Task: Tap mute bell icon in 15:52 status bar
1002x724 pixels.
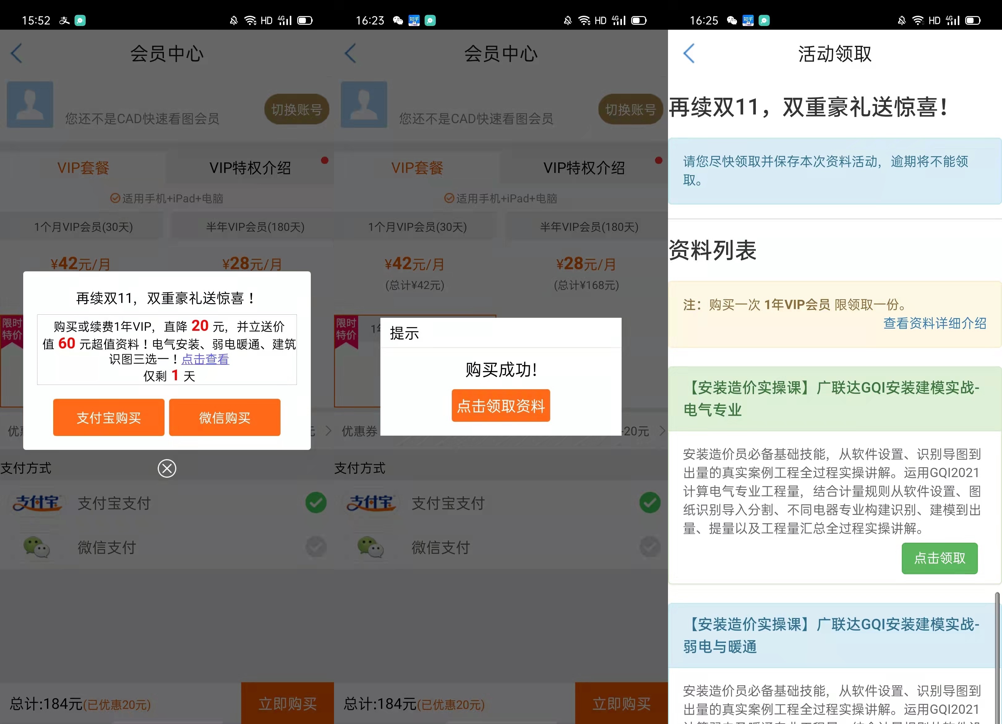Action: tap(234, 20)
